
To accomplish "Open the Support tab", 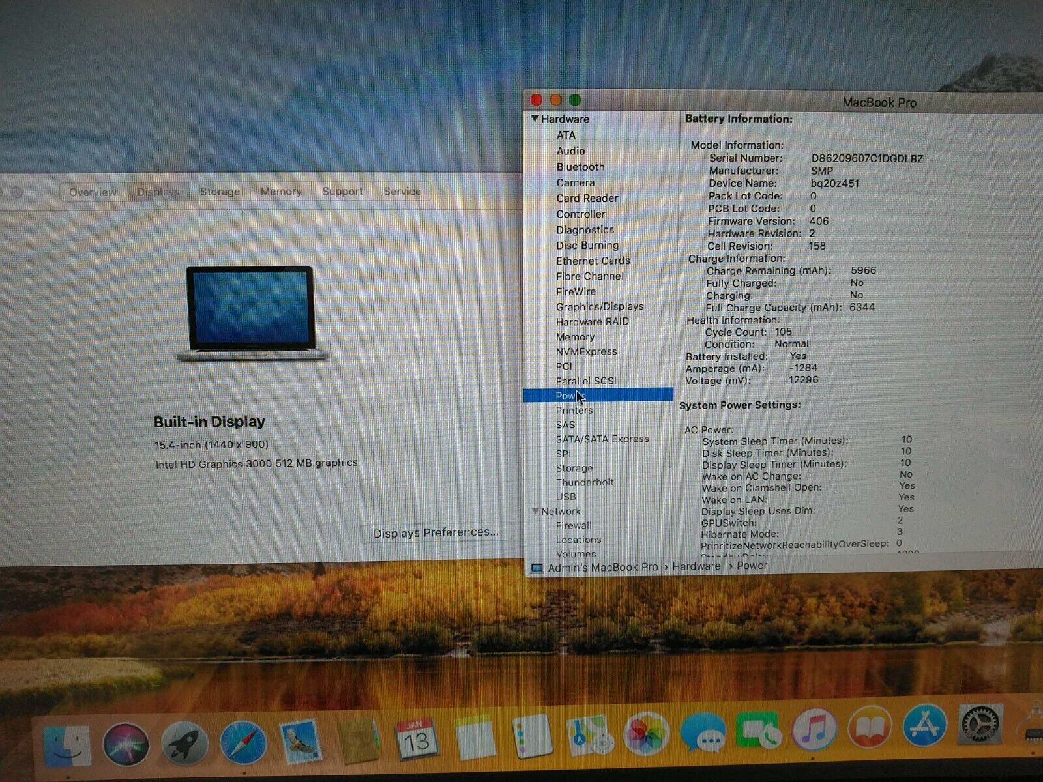I will [342, 192].
